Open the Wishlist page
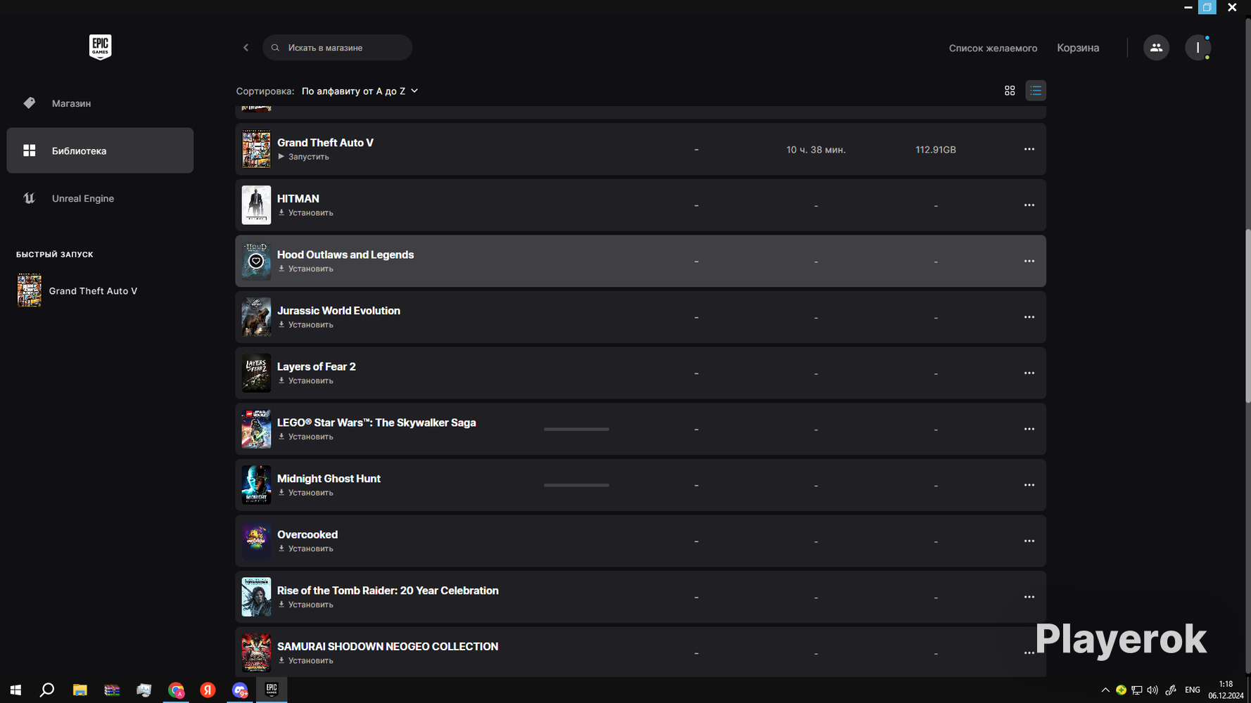 [993, 48]
